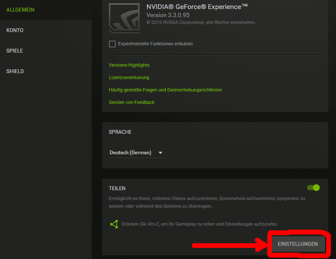336x259 pixels.
Task: Toggle the TEILEN share switch
Action: click(x=313, y=188)
